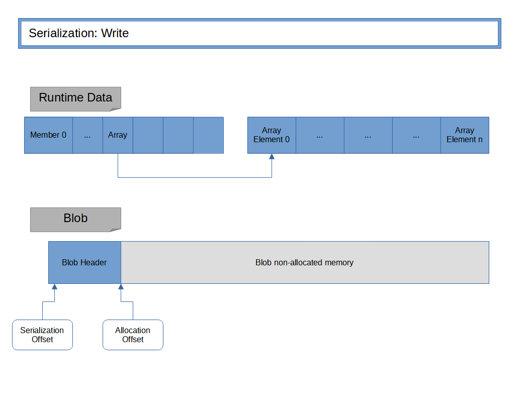Click the Allocation Offset box
Viewport: 531px width, 410px height.
(x=133, y=335)
